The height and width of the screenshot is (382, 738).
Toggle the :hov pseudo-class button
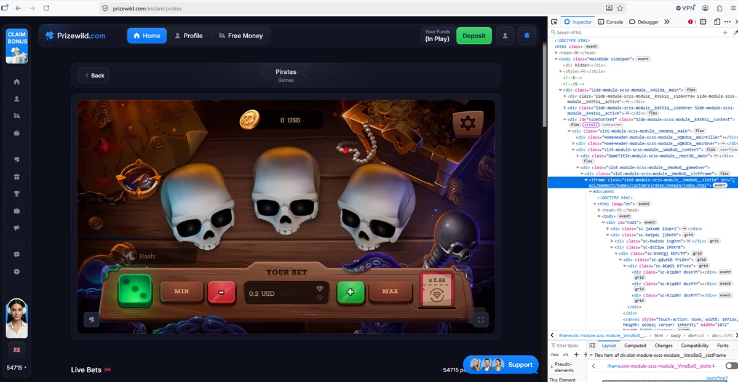pos(554,355)
